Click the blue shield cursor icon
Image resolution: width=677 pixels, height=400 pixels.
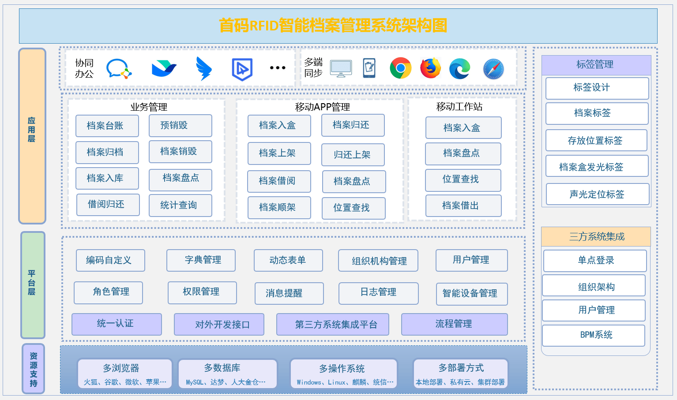pos(242,69)
